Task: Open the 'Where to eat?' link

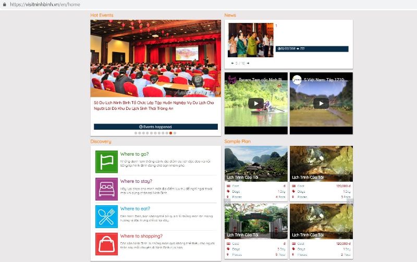Action: pyautogui.click(x=135, y=209)
